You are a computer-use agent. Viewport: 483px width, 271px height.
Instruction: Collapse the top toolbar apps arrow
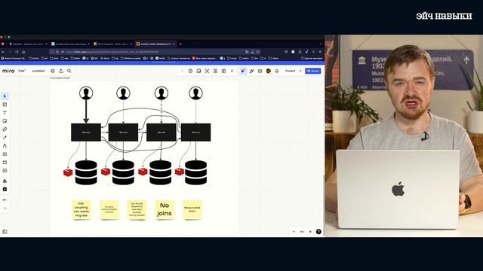182,71
